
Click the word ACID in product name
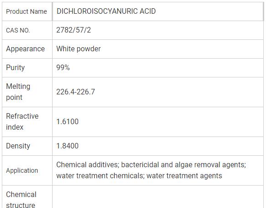148,11
